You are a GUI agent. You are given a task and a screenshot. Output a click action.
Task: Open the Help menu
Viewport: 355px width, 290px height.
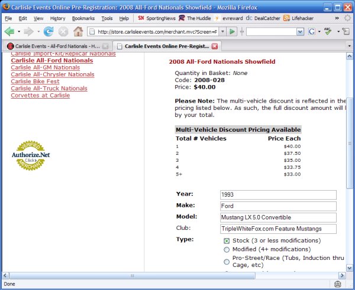pyautogui.click(x=124, y=18)
